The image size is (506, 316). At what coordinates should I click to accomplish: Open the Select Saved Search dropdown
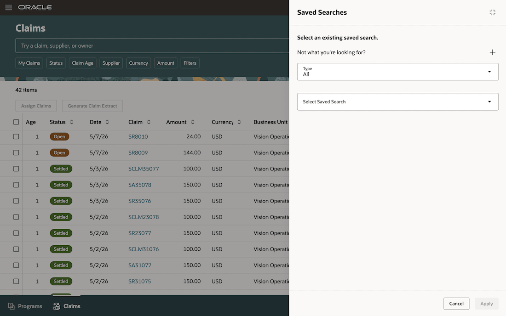pyautogui.click(x=397, y=102)
